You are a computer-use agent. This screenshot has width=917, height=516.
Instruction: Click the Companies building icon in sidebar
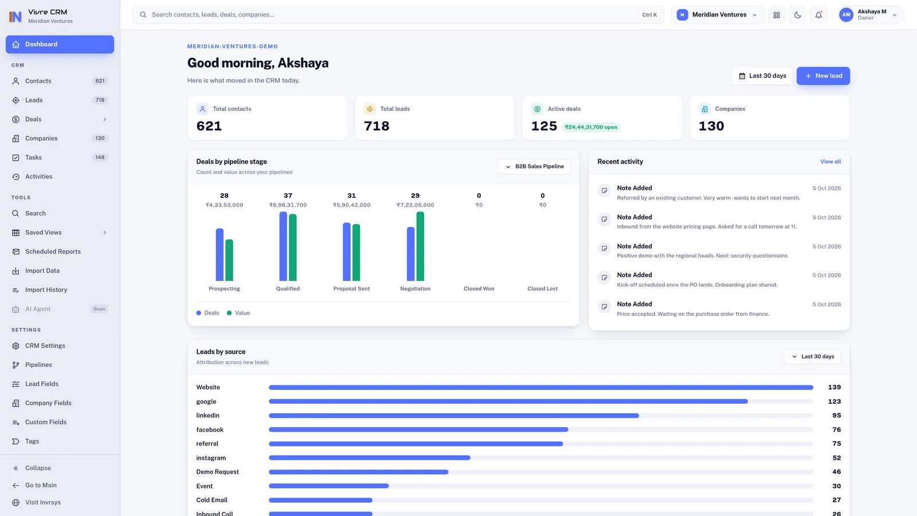point(16,138)
